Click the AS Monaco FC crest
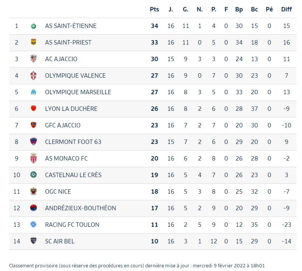 (34, 158)
